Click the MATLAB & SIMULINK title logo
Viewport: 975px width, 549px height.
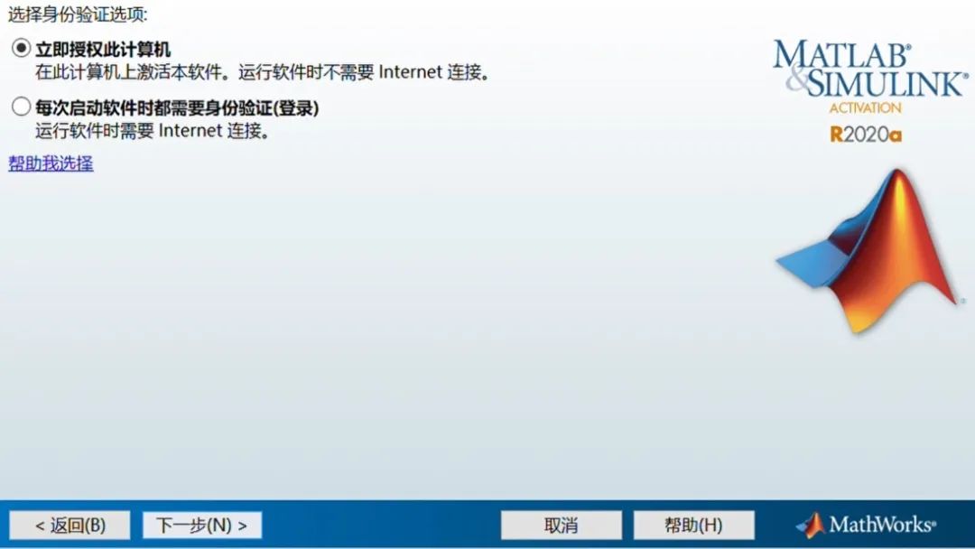tap(870, 69)
